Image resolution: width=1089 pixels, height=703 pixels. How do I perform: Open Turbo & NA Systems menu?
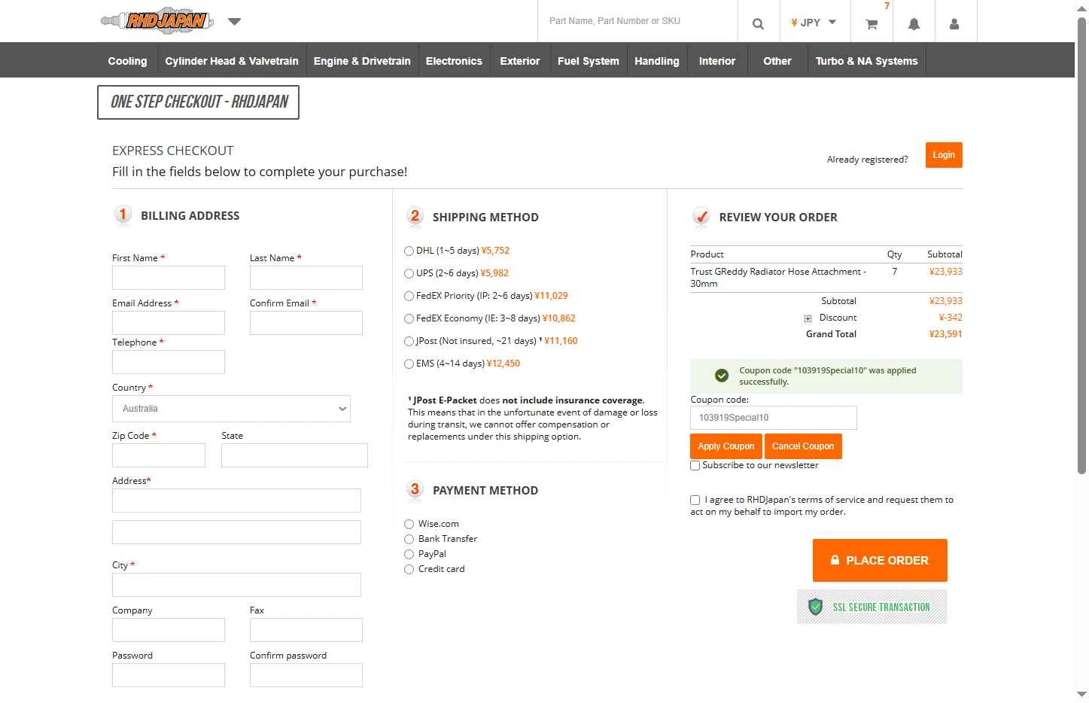(x=867, y=61)
